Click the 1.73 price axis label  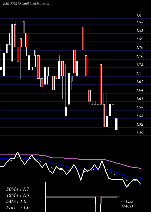point(140,65)
